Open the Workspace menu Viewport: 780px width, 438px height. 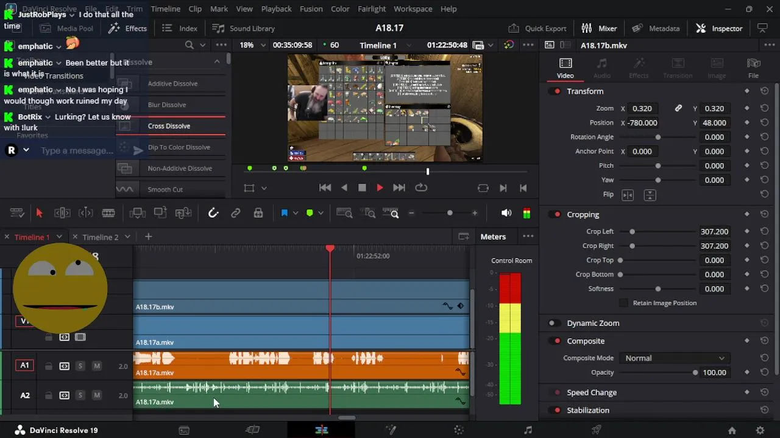pyautogui.click(x=413, y=9)
